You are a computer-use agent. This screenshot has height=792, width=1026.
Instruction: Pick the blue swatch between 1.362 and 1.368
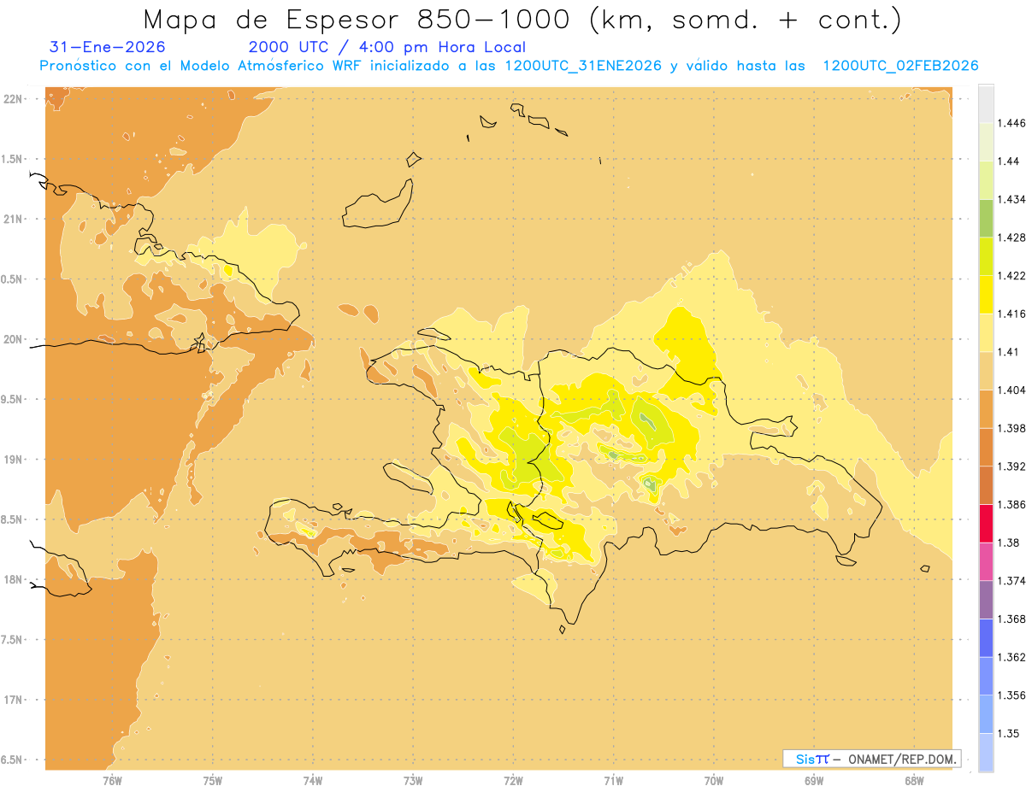pos(986,637)
